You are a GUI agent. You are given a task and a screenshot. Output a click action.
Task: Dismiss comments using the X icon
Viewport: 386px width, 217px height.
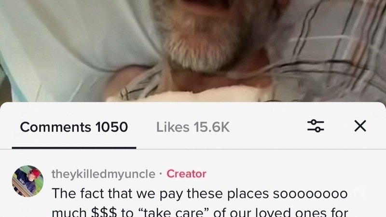360,126
